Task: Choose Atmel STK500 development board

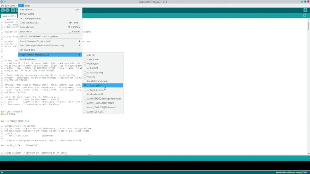Action: click(x=103, y=98)
